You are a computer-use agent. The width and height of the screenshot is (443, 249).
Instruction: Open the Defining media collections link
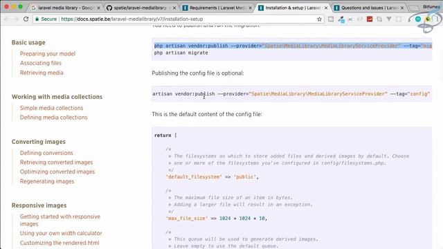click(x=53, y=117)
